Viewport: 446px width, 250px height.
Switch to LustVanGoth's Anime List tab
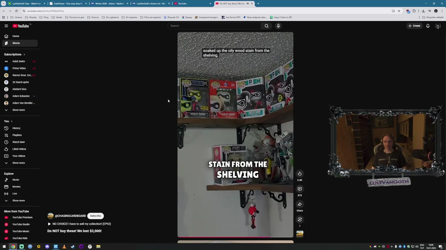151,3
